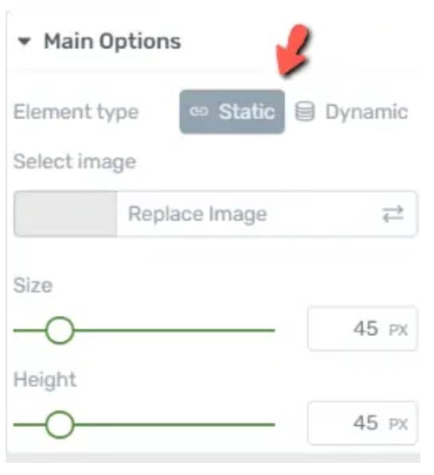The width and height of the screenshot is (434, 475).
Task: Click the Replace Image text
Action: 197,214
